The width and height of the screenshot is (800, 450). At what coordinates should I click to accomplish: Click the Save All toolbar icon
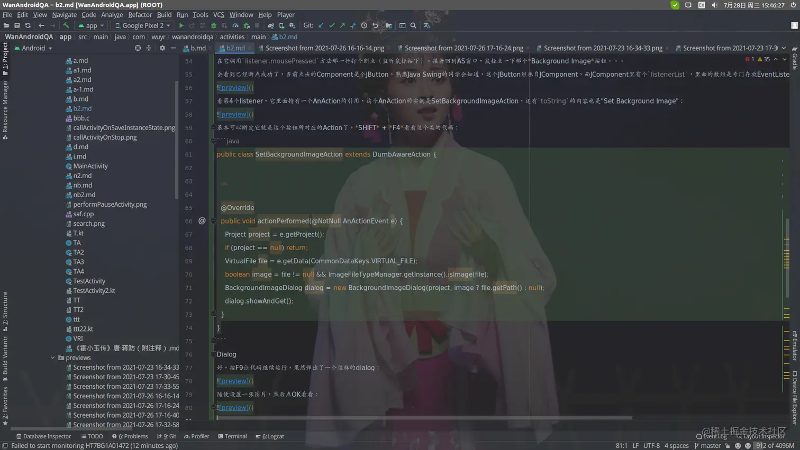pyautogui.click(x=17, y=25)
